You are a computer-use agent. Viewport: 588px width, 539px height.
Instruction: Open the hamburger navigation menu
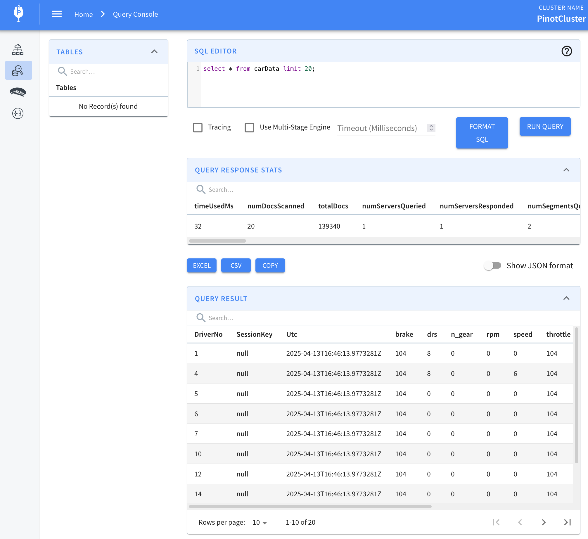pyautogui.click(x=57, y=14)
